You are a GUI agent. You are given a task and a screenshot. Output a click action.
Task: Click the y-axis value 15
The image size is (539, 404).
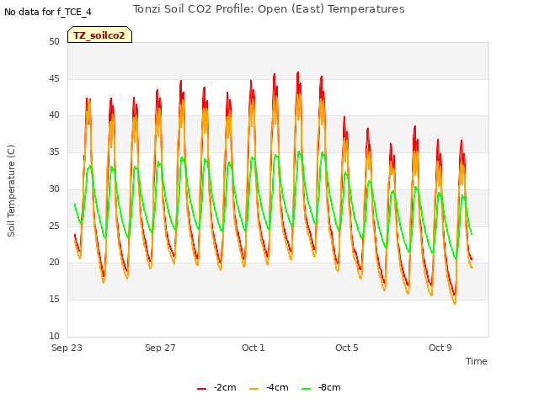coord(54,300)
